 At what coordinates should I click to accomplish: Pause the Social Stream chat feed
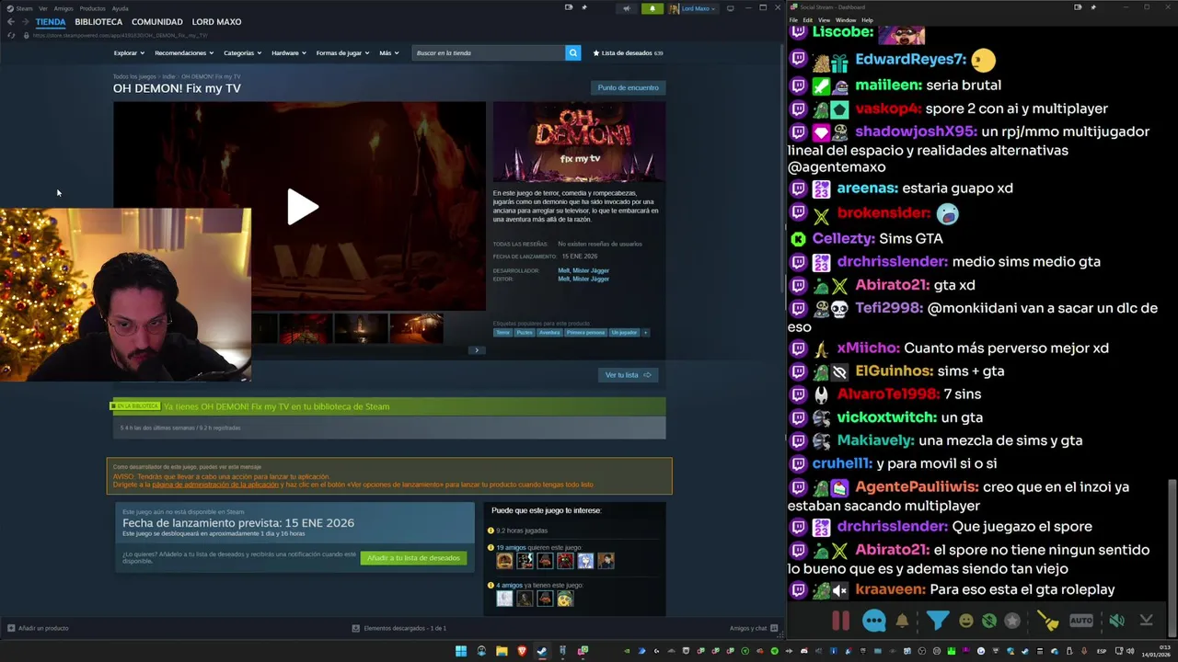(841, 621)
